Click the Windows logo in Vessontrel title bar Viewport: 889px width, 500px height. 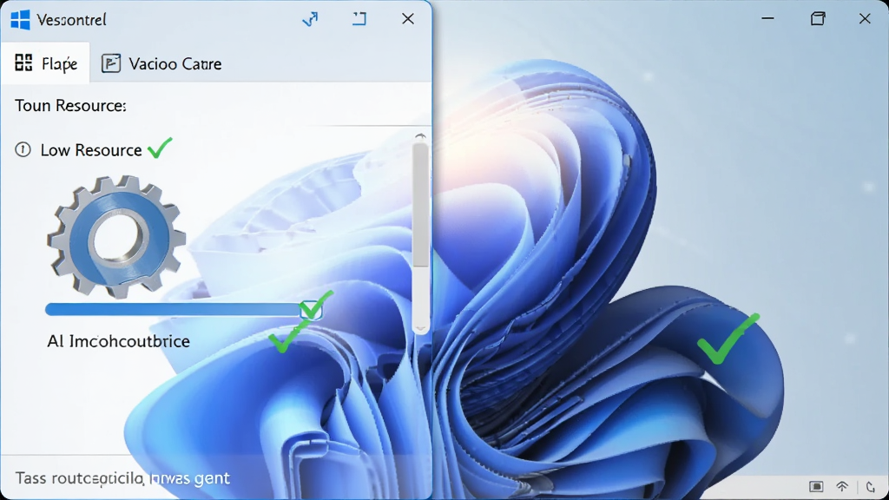[x=21, y=20]
